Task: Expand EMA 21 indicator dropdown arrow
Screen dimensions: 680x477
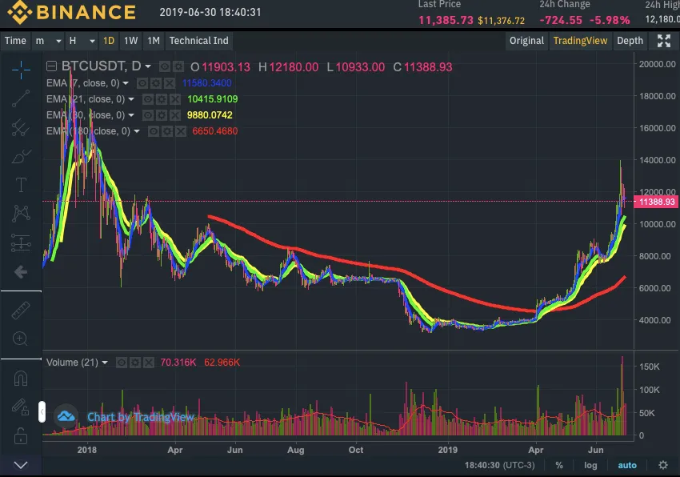Action: tap(131, 99)
